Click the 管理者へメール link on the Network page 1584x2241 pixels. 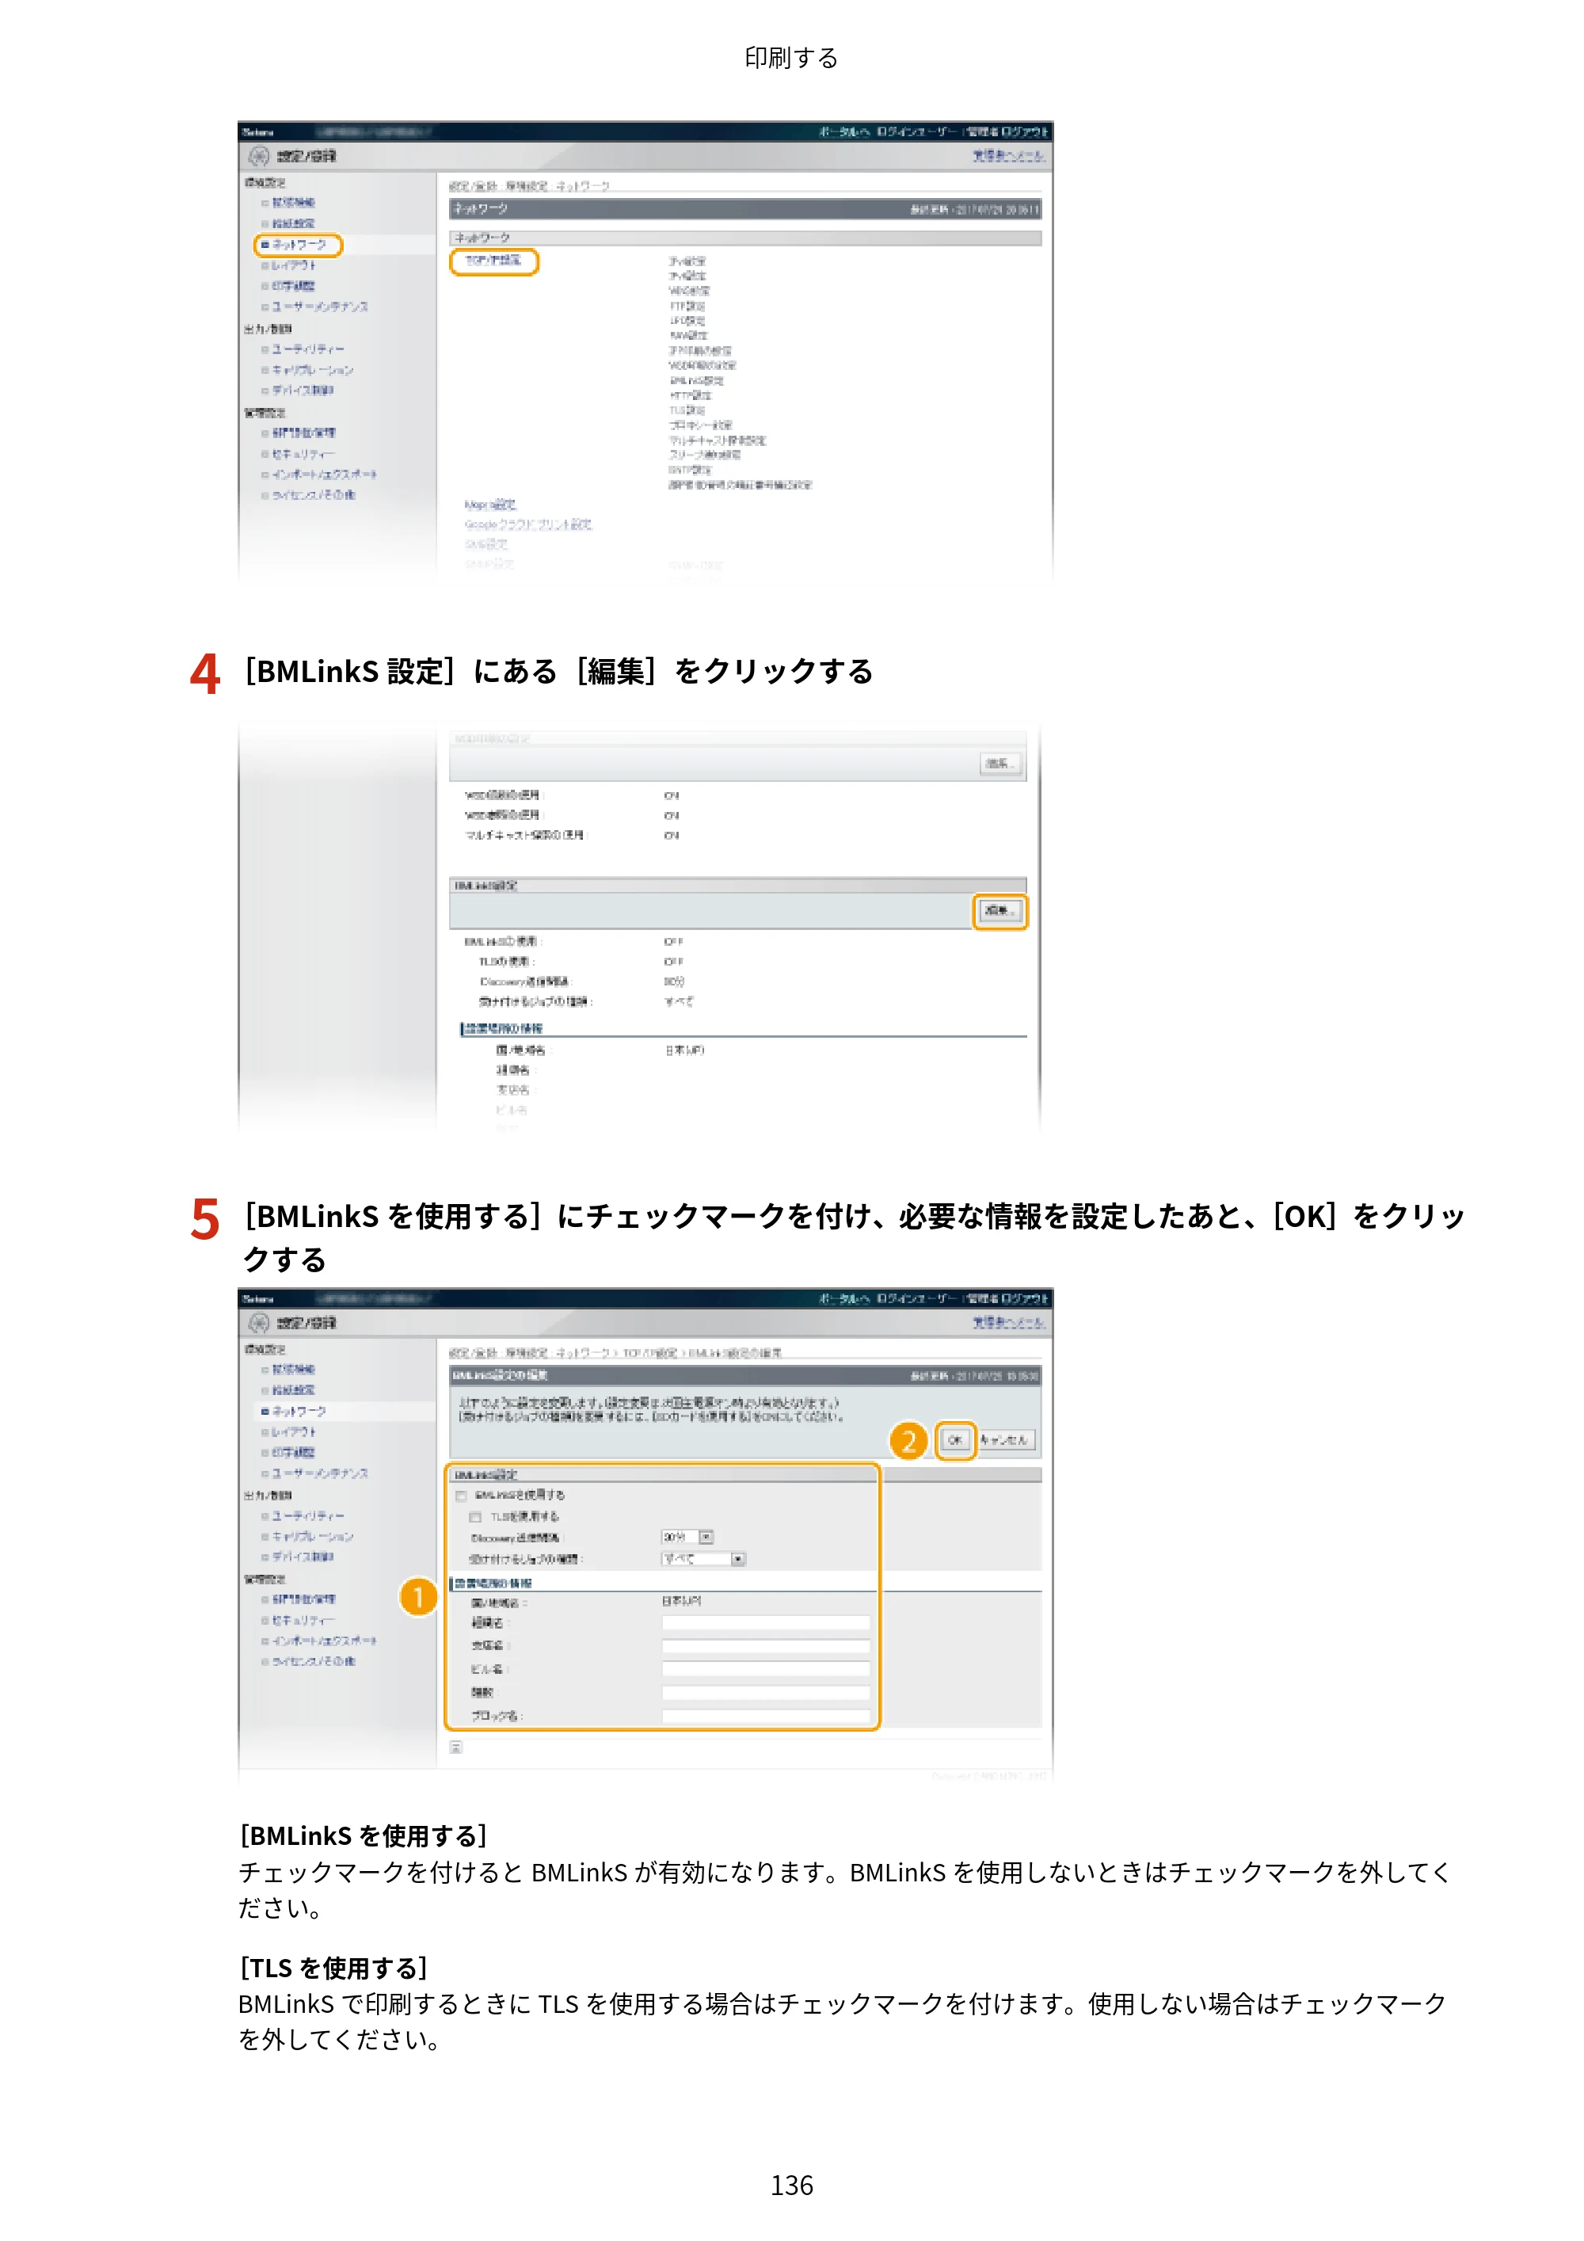[x=1008, y=156]
